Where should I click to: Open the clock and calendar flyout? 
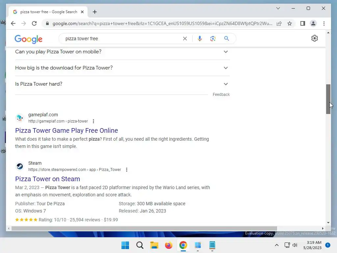tap(312, 245)
